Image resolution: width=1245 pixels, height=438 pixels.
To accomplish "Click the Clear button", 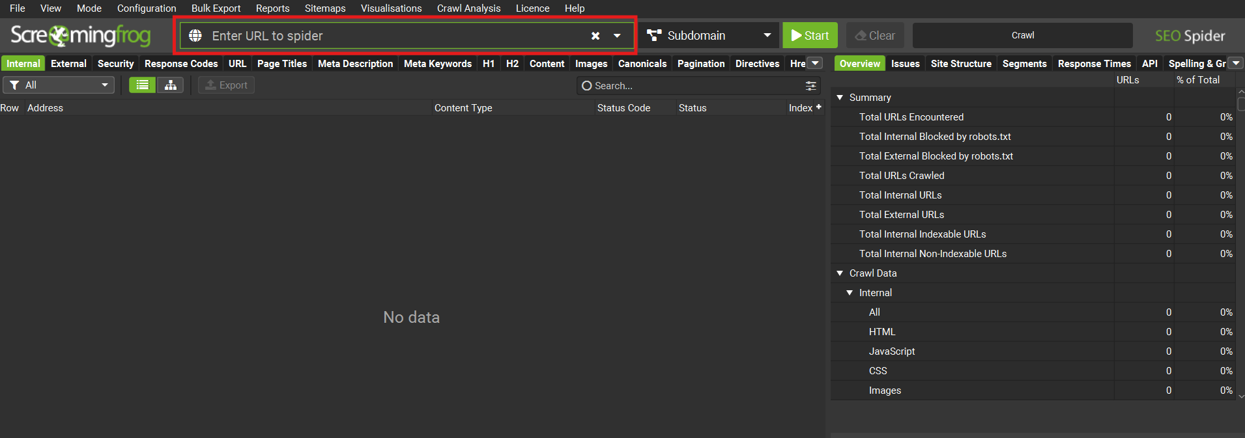I will click(x=875, y=36).
